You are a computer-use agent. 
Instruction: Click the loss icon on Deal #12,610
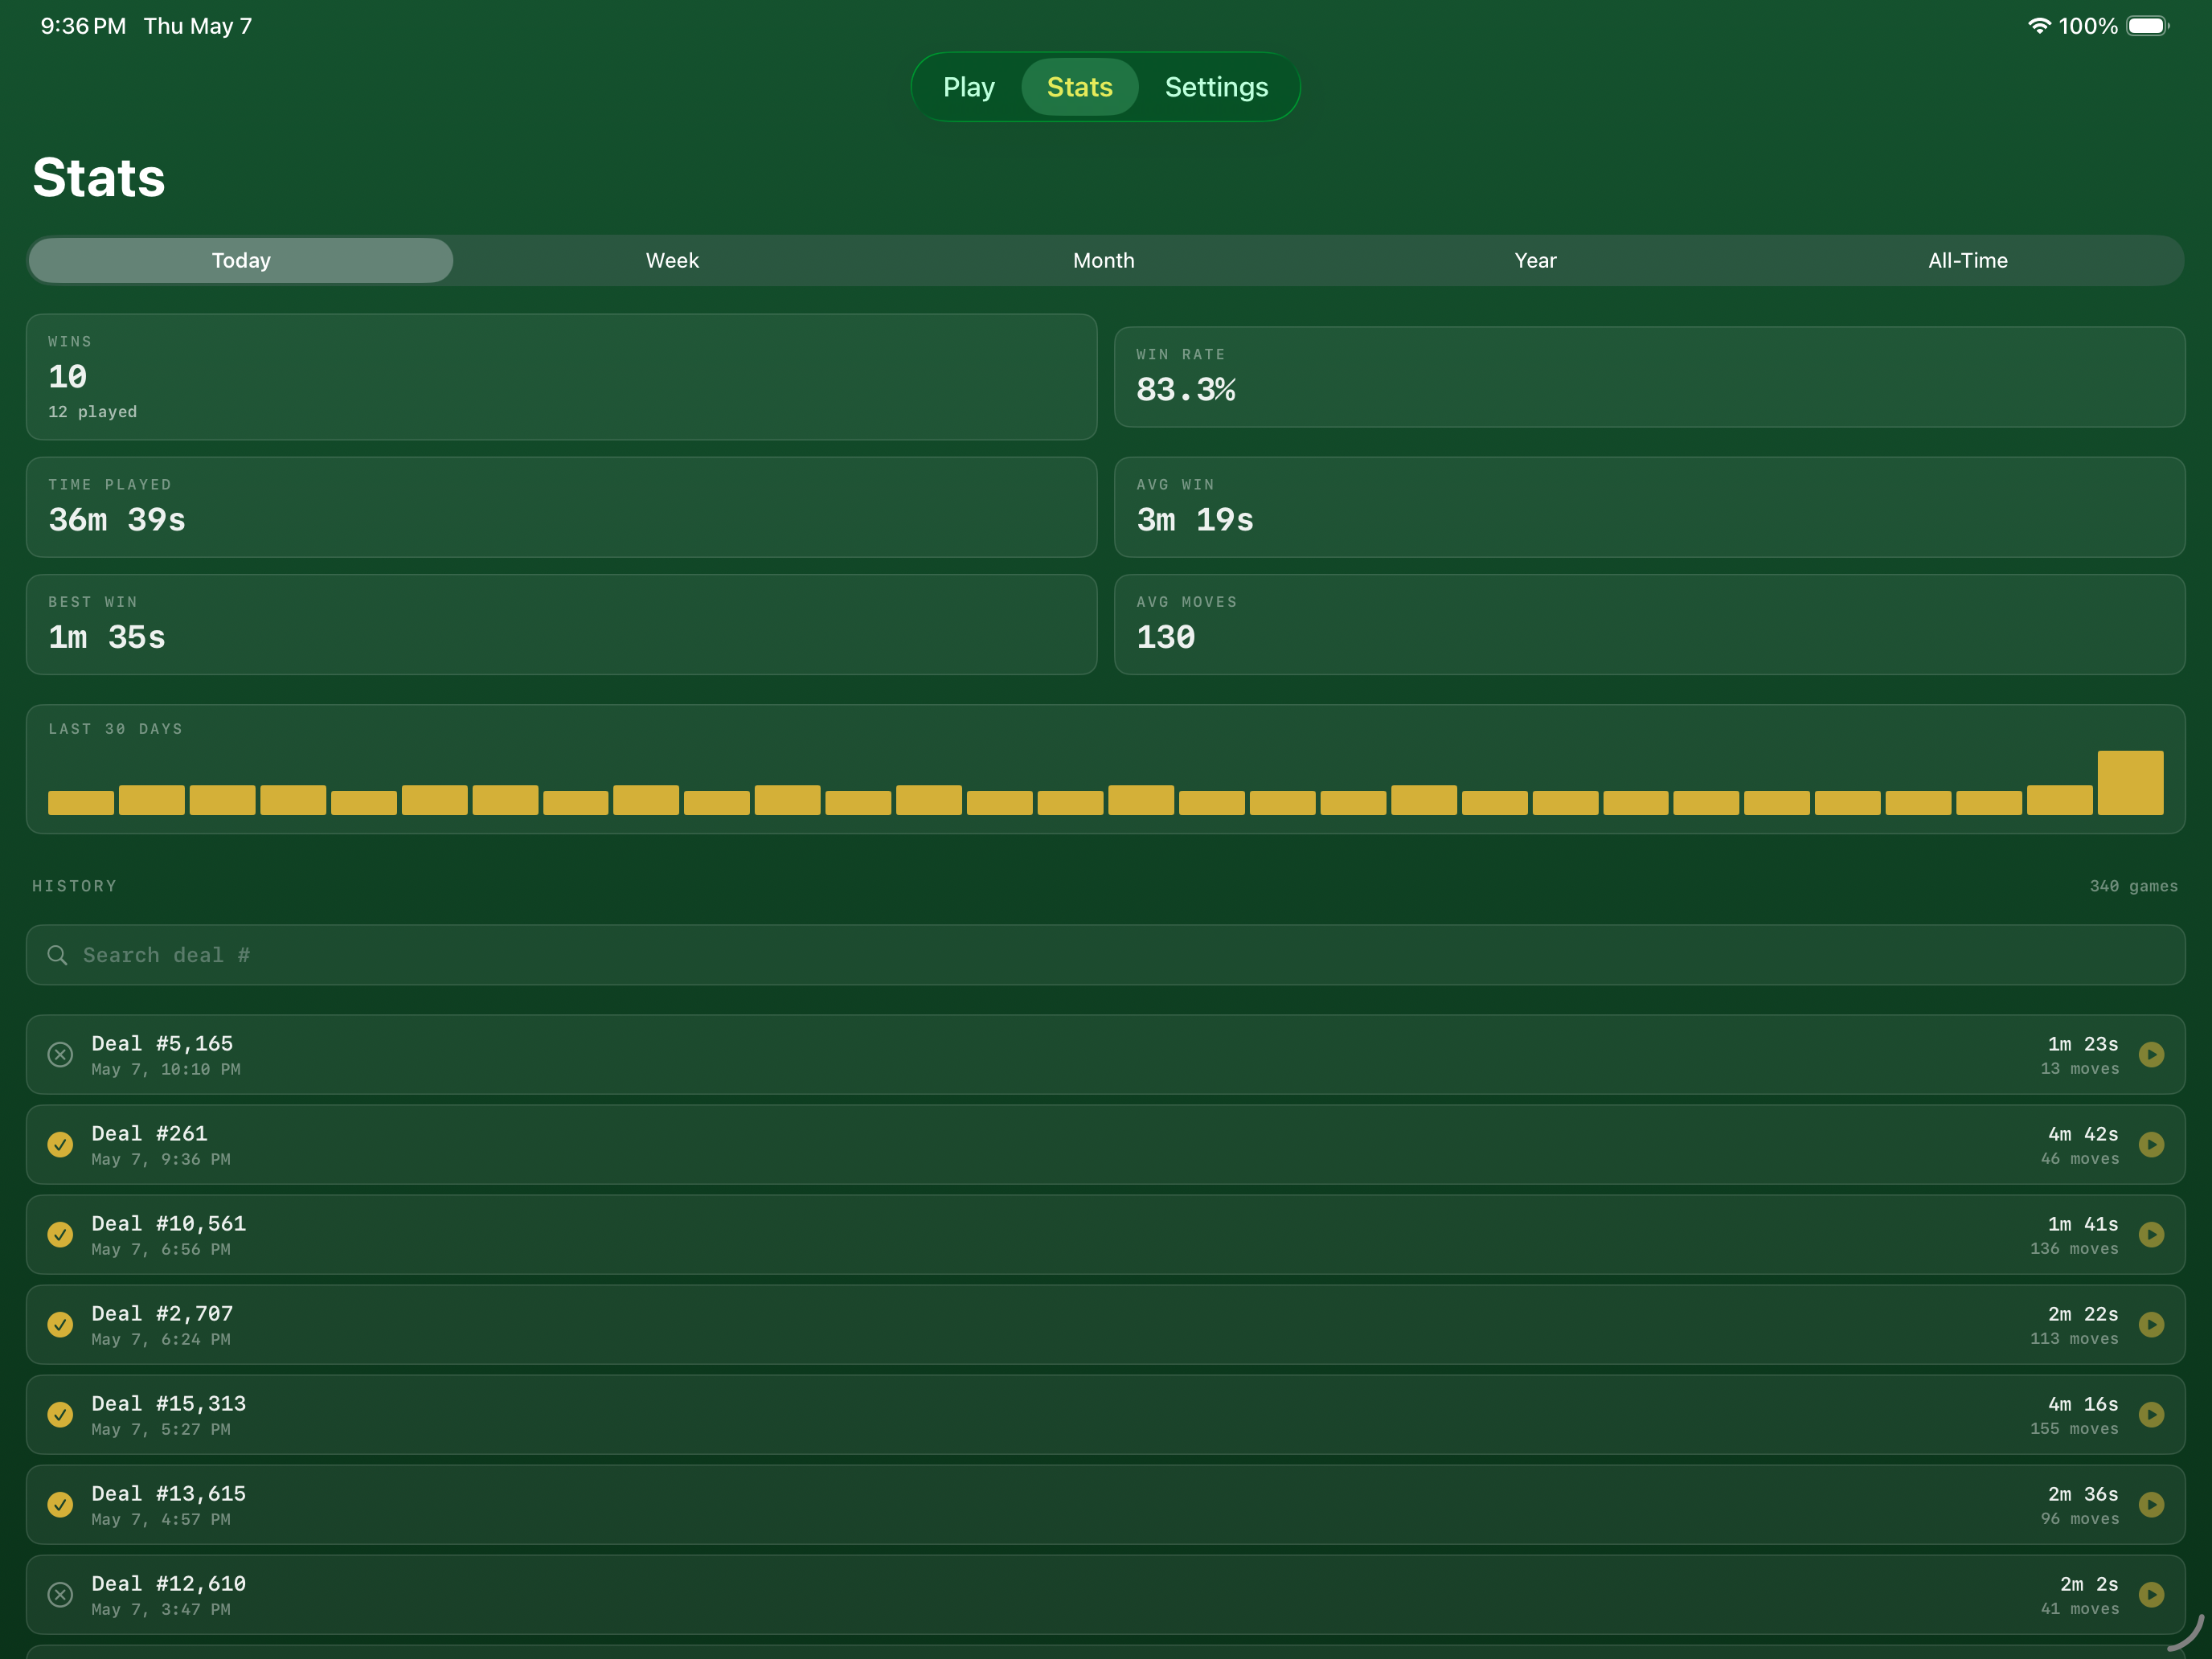click(60, 1594)
